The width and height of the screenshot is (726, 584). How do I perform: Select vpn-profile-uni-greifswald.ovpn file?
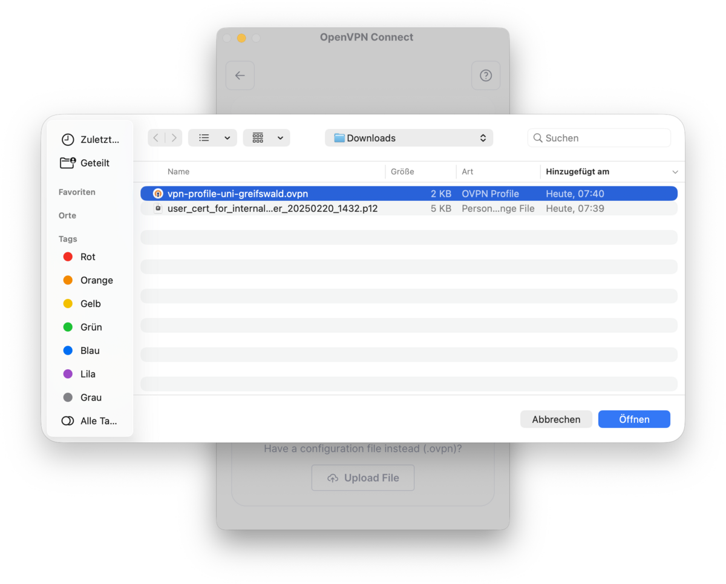pyautogui.click(x=409, y=194)
